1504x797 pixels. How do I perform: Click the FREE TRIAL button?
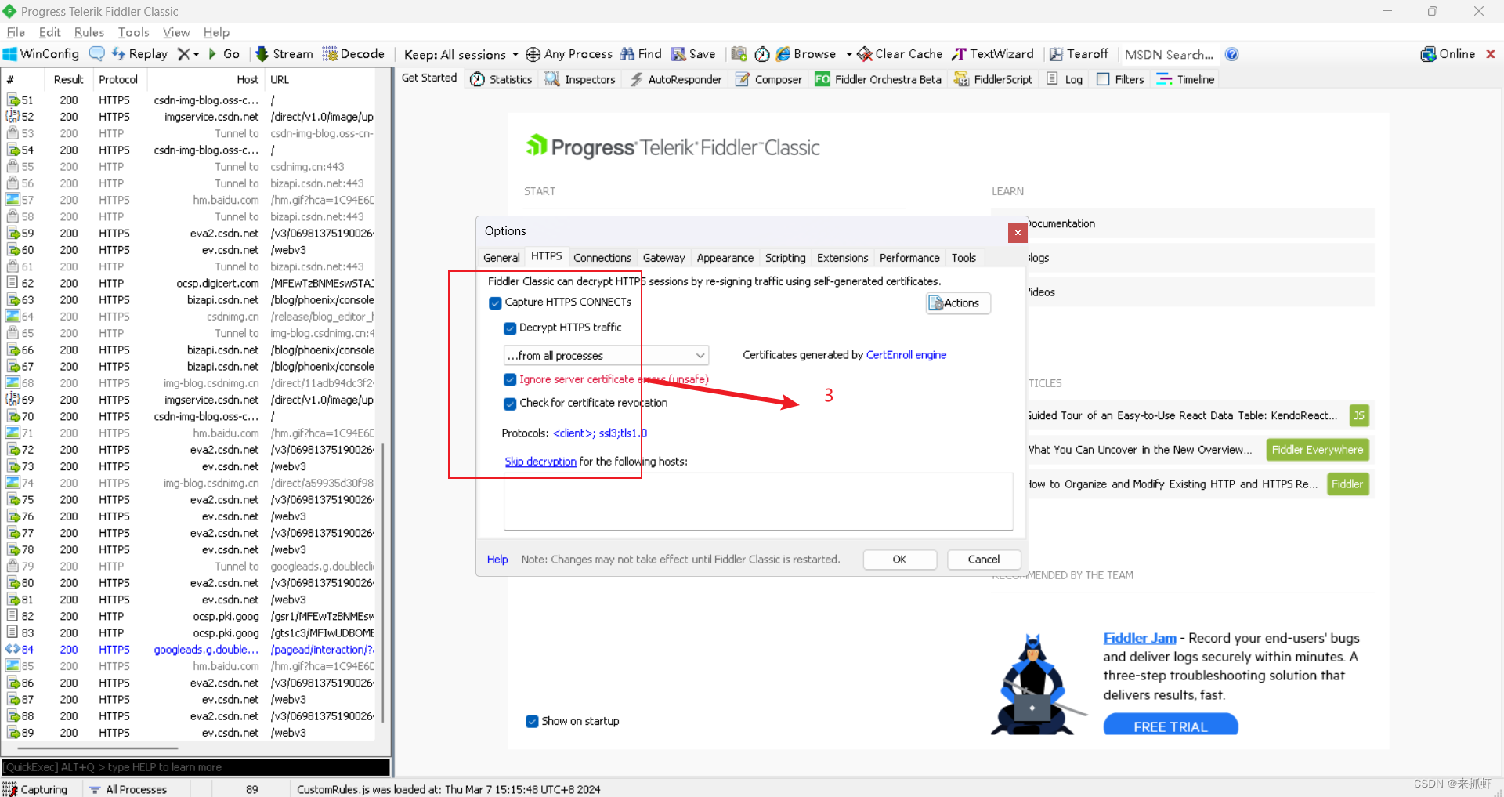pos(1170,726)
